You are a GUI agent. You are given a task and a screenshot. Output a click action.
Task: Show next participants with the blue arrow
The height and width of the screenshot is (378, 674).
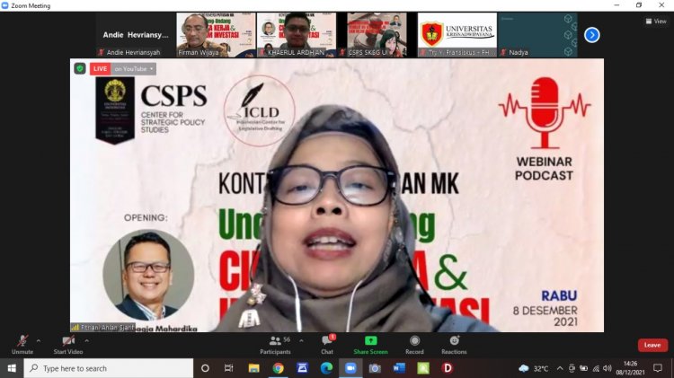pos(592,35)
